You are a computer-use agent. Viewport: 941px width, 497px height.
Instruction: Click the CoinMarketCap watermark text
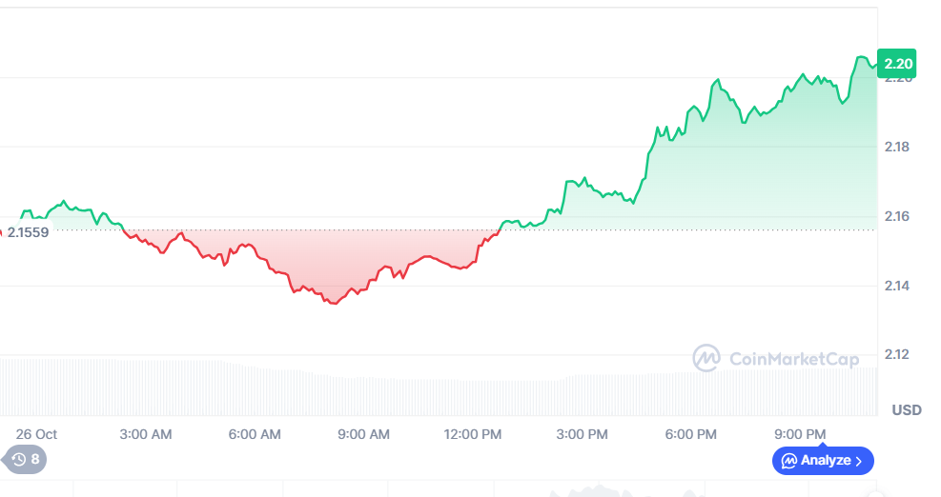793,359
